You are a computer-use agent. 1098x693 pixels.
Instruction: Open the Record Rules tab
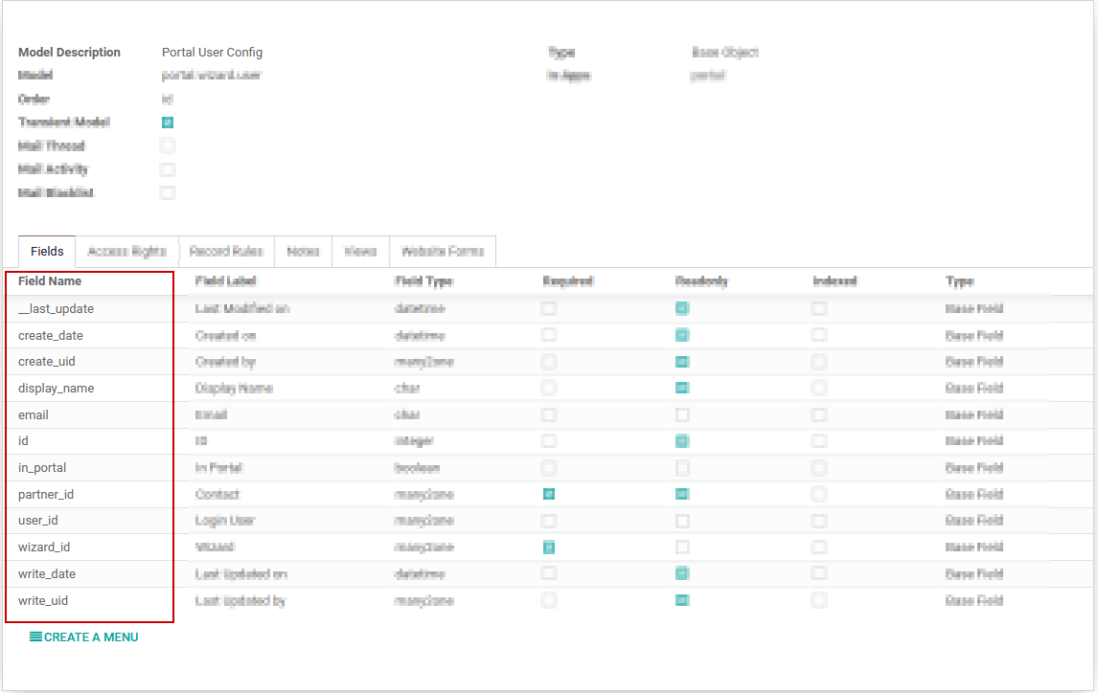pyautogui.click(x=226, y=252)
